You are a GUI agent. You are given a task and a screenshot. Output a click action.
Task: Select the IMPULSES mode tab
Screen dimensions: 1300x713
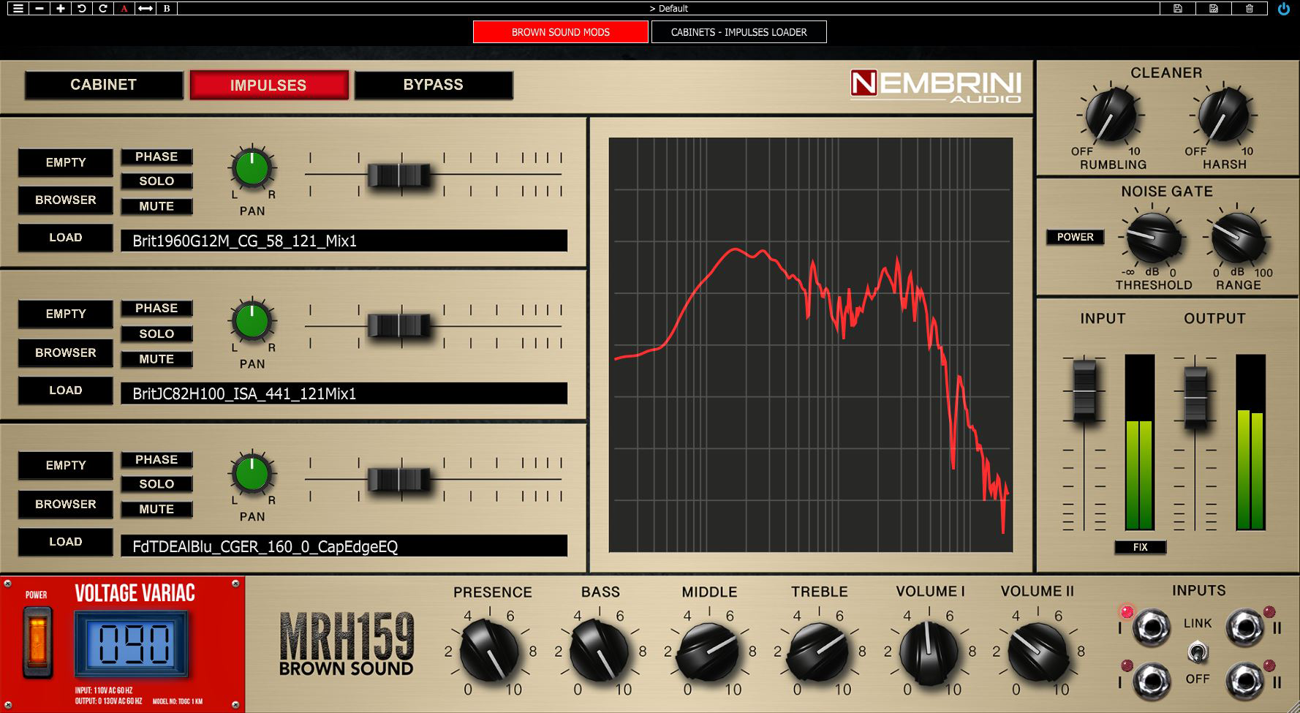point(268,85)
